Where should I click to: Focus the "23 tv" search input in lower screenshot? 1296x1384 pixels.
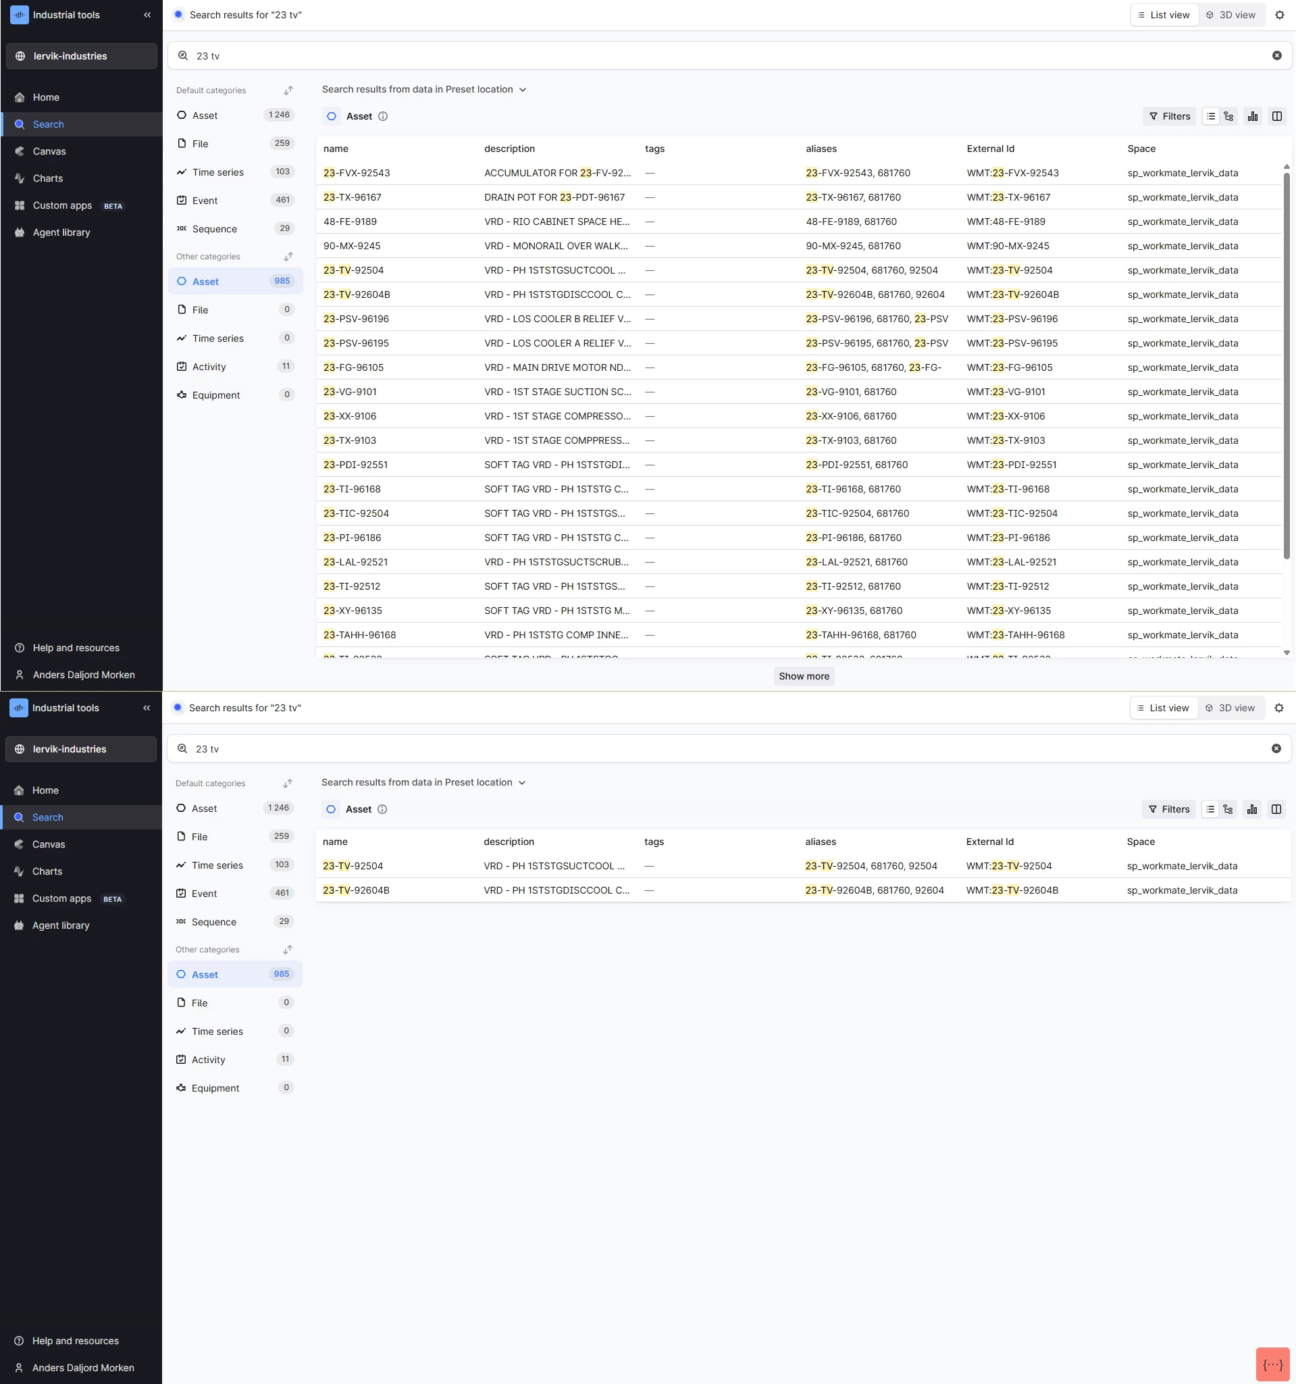[x=729, y=749]
